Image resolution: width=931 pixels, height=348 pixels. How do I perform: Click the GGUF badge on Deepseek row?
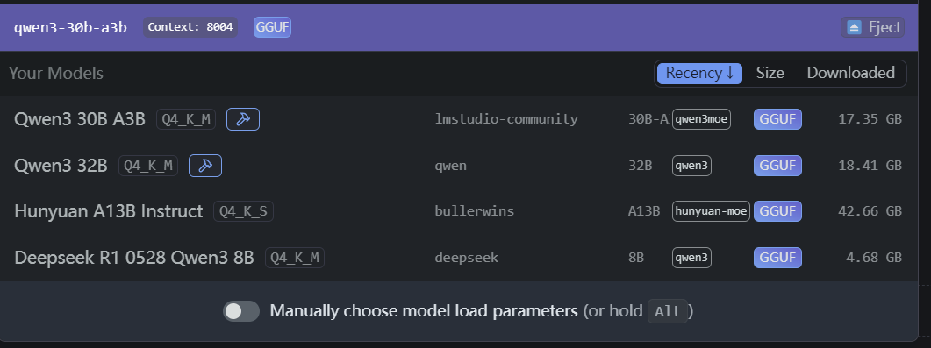click(x=777, y=258)
